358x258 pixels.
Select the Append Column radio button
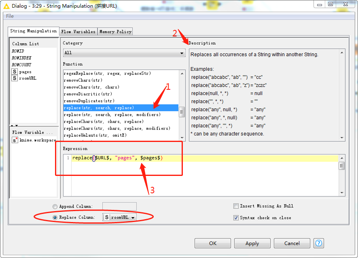[x=55, y=206]
